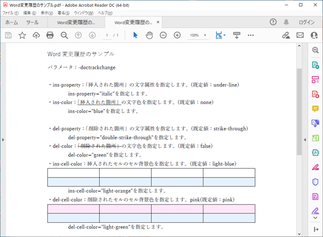This screenshot has width=323, height=237.
Task: Click text 'ins-cell-color="light-orange"'
Action: click(x=100, y=191)
